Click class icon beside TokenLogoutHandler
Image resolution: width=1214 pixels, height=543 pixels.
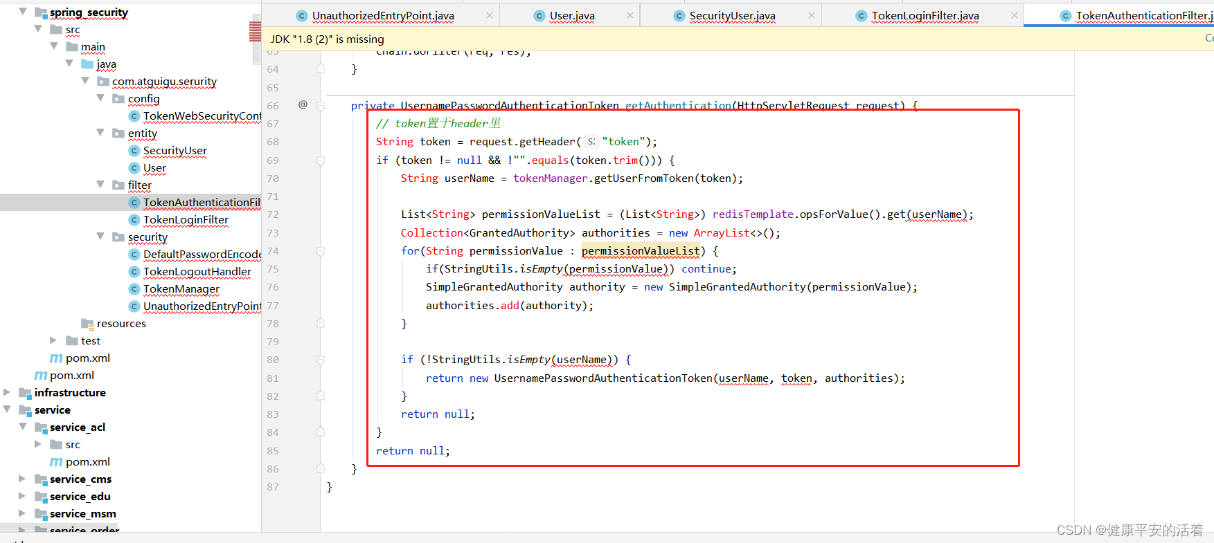click(134, 271)
